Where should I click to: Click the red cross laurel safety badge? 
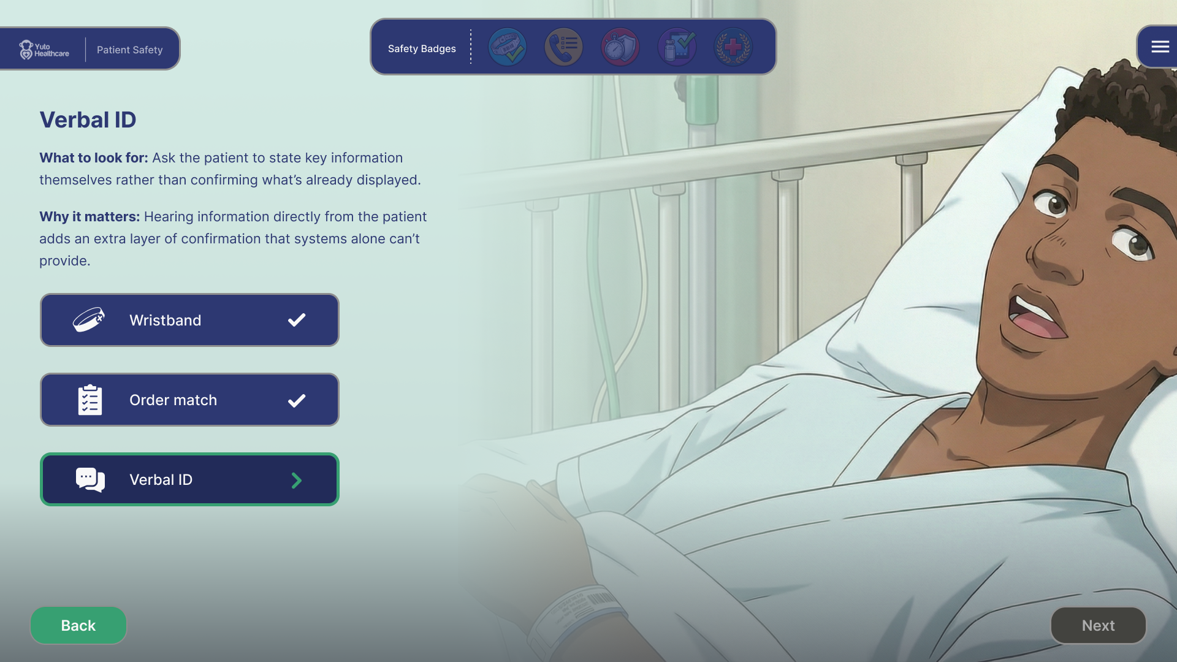733,47
